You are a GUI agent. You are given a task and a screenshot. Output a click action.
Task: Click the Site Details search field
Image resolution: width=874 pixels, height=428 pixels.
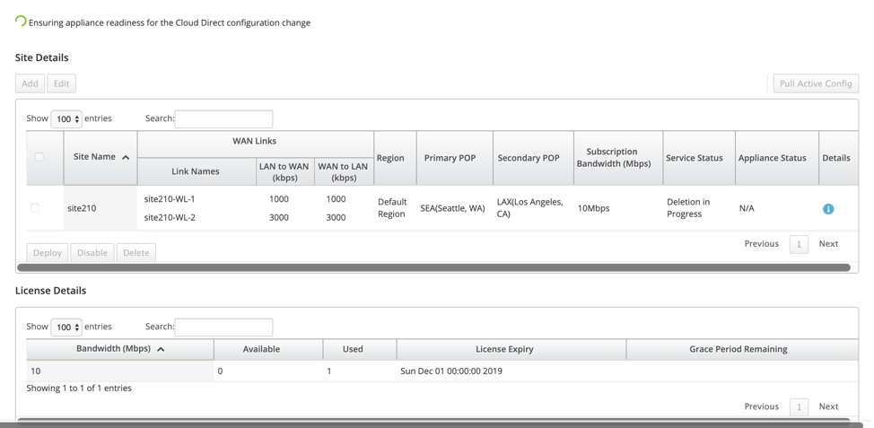pos(223,118)
